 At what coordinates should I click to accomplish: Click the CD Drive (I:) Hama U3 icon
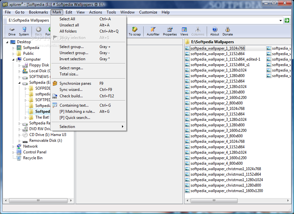tap(25, 135)
